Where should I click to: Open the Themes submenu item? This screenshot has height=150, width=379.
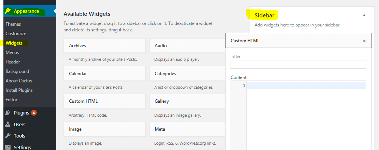tap(13, 24)
